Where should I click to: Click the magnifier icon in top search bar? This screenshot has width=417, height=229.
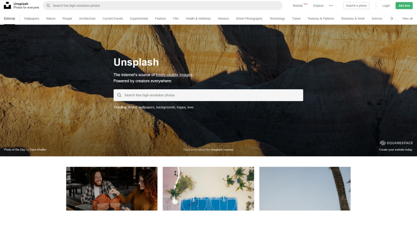coord(48,6)
